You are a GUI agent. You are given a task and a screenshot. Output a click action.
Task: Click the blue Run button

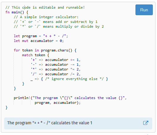point(144,10)
